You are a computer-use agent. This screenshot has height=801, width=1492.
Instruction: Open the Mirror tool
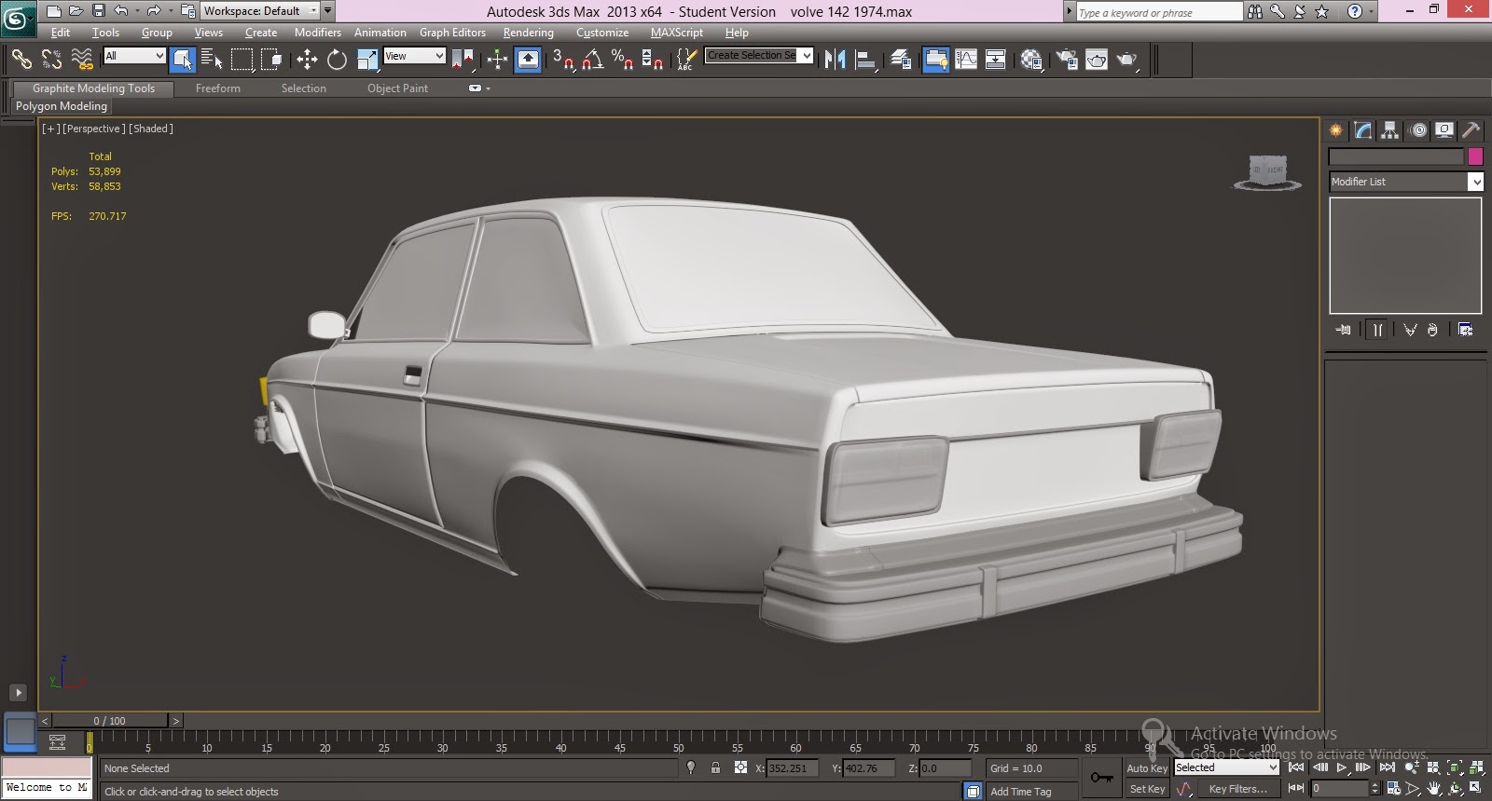pos(835,60)
